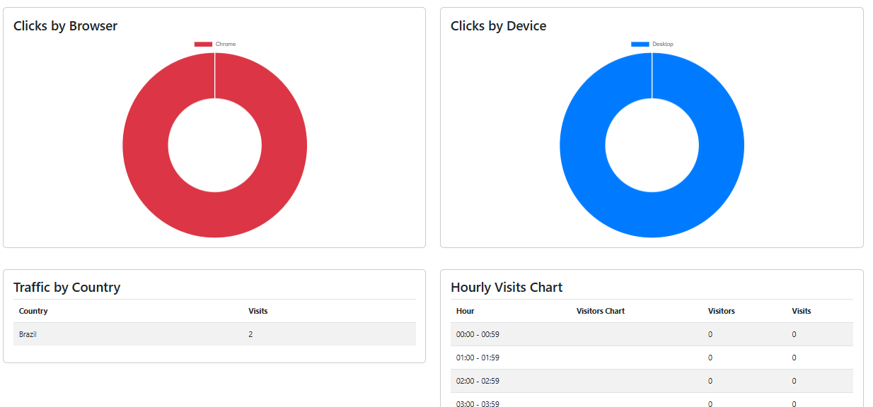Select the 01:00 - 01:59 hour row
The height and width of the screenshot is (407, 873).
click(478, 358)
